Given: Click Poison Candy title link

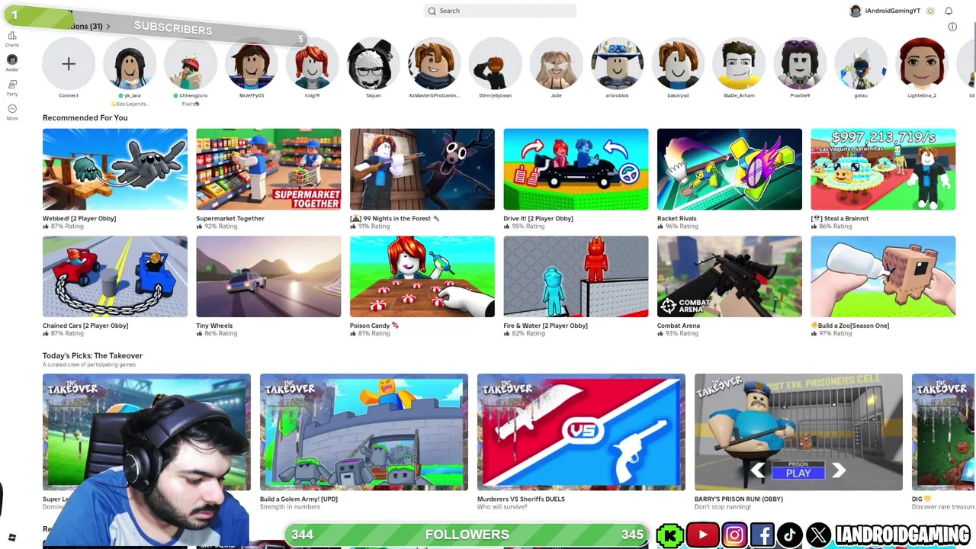Looking at the screenshot, I should pos(374,326).
